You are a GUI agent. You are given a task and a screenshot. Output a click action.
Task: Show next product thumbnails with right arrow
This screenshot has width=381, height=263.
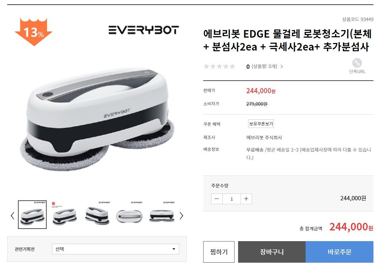tap(181, 215)
